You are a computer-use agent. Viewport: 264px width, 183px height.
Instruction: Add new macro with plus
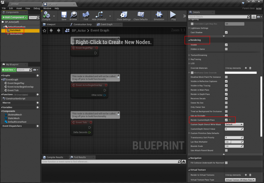38,103
